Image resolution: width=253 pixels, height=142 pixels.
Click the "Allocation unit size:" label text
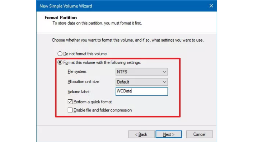click(84, 82)
